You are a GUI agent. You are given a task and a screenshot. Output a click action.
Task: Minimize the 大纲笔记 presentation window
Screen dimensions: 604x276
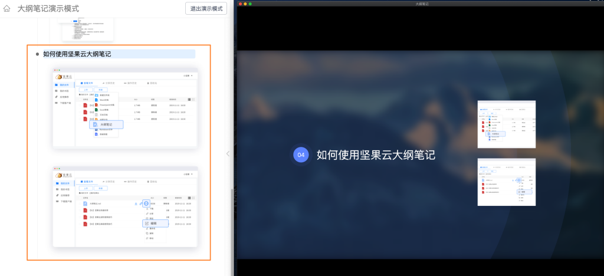click(245, 4)
